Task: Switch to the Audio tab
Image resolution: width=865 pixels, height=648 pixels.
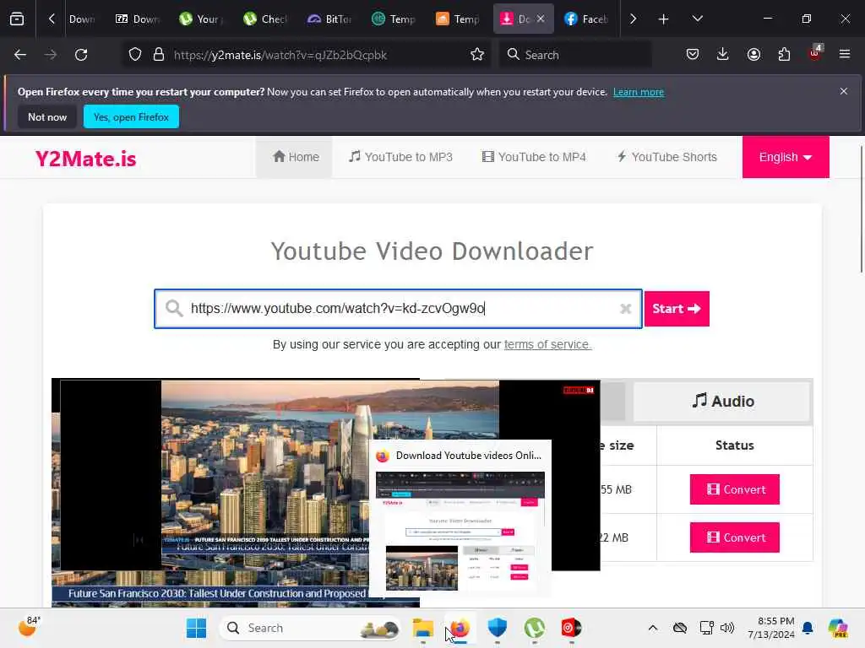Action: pyautogui.click(x=722, y=401)
